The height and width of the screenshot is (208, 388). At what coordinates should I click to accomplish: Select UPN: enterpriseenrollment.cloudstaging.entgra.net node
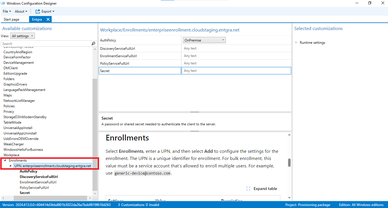pos(53,166)
